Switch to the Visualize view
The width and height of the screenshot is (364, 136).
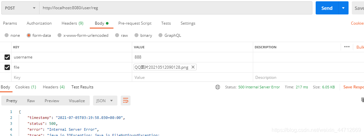(77, 101)
